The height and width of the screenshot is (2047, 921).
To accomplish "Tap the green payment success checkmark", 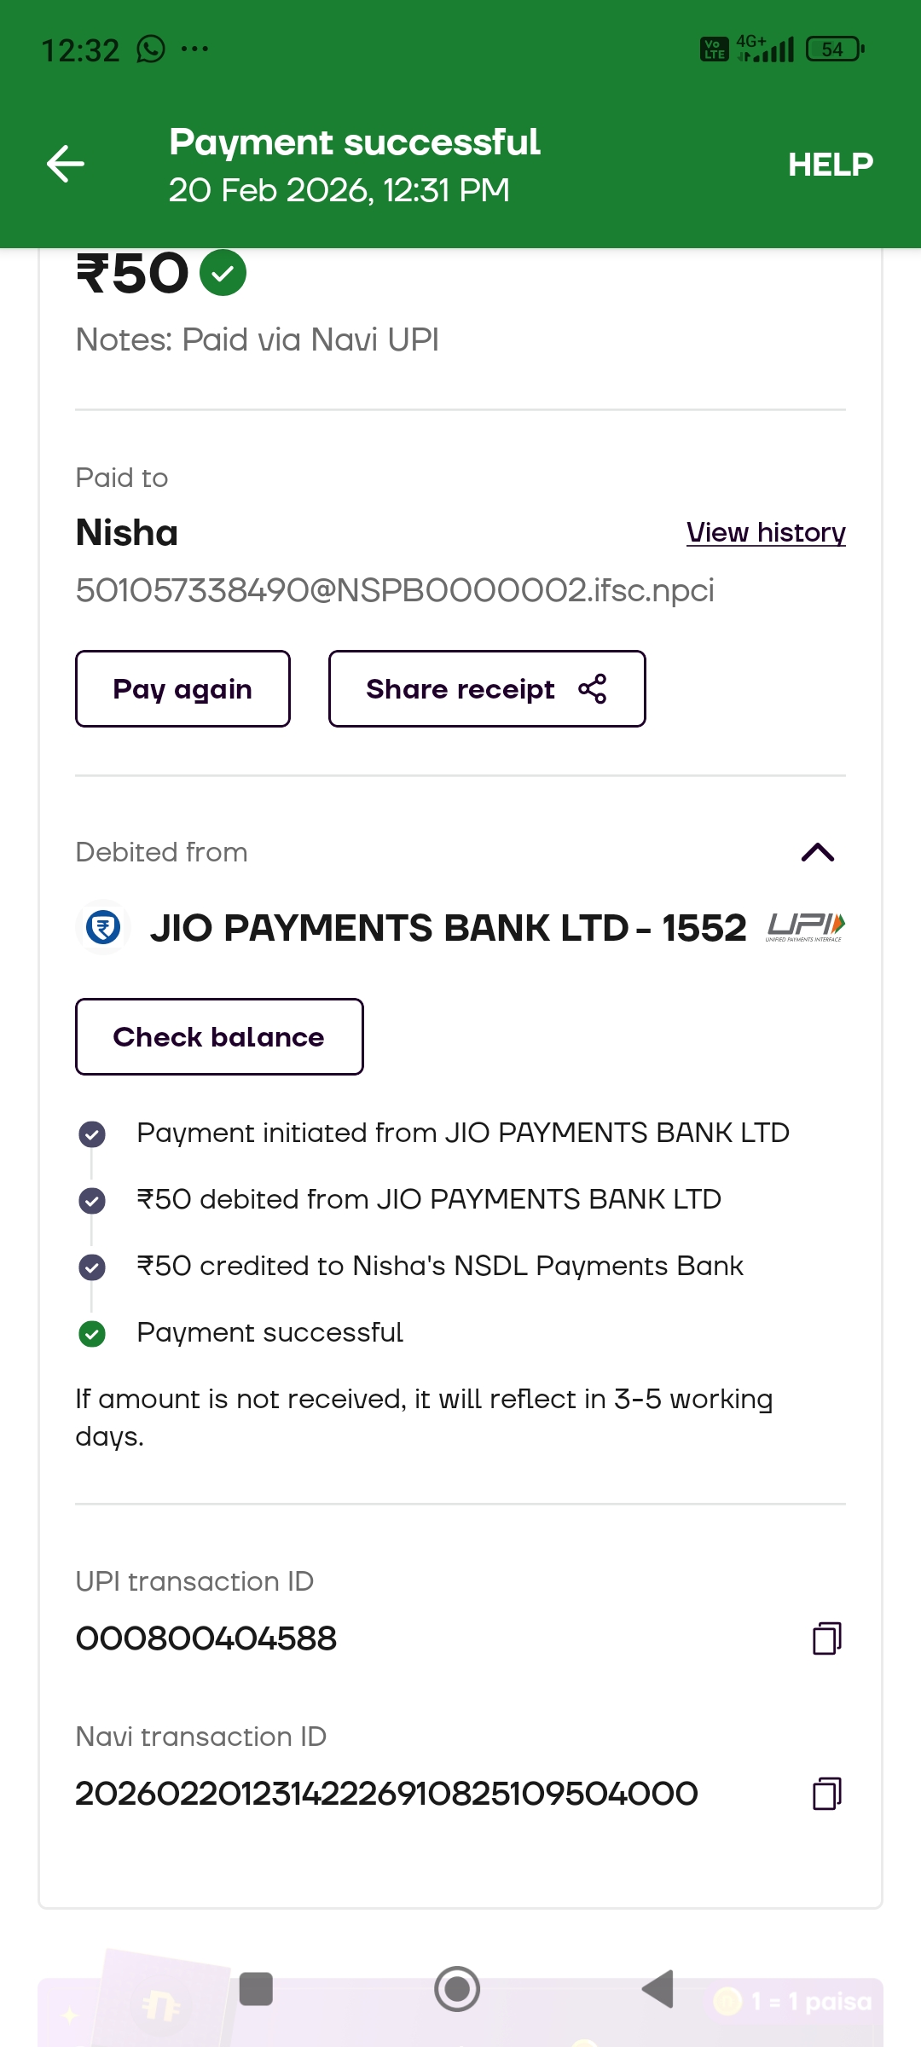I will 223,273.
